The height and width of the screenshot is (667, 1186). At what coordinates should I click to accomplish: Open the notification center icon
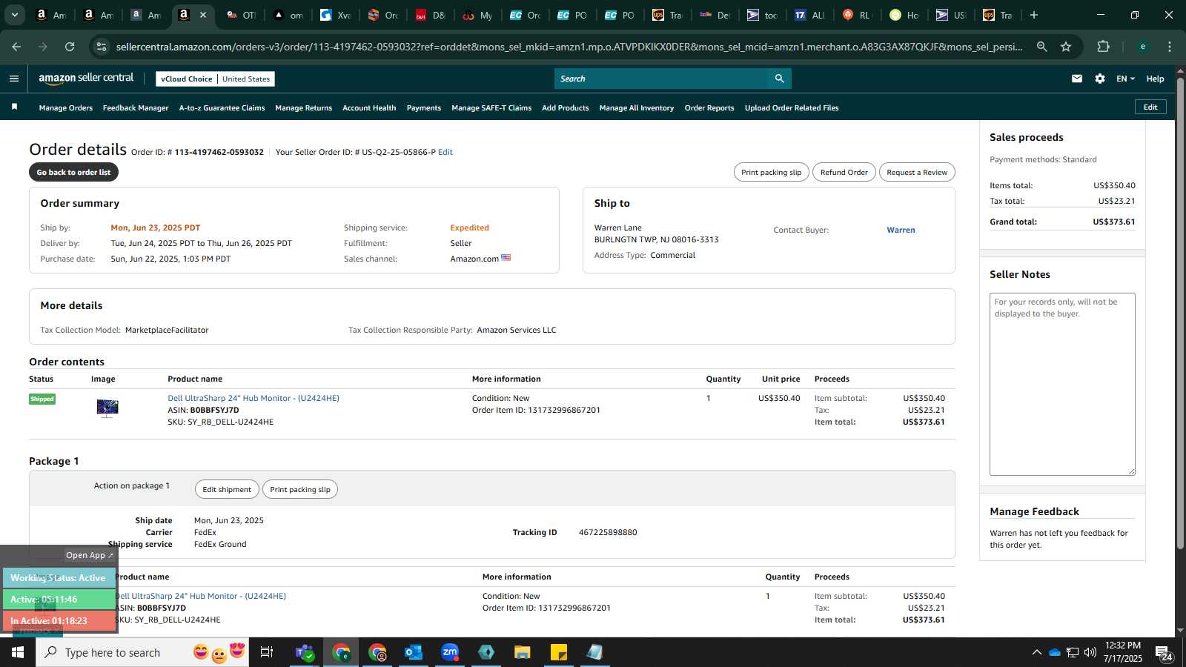[1163, 652]
